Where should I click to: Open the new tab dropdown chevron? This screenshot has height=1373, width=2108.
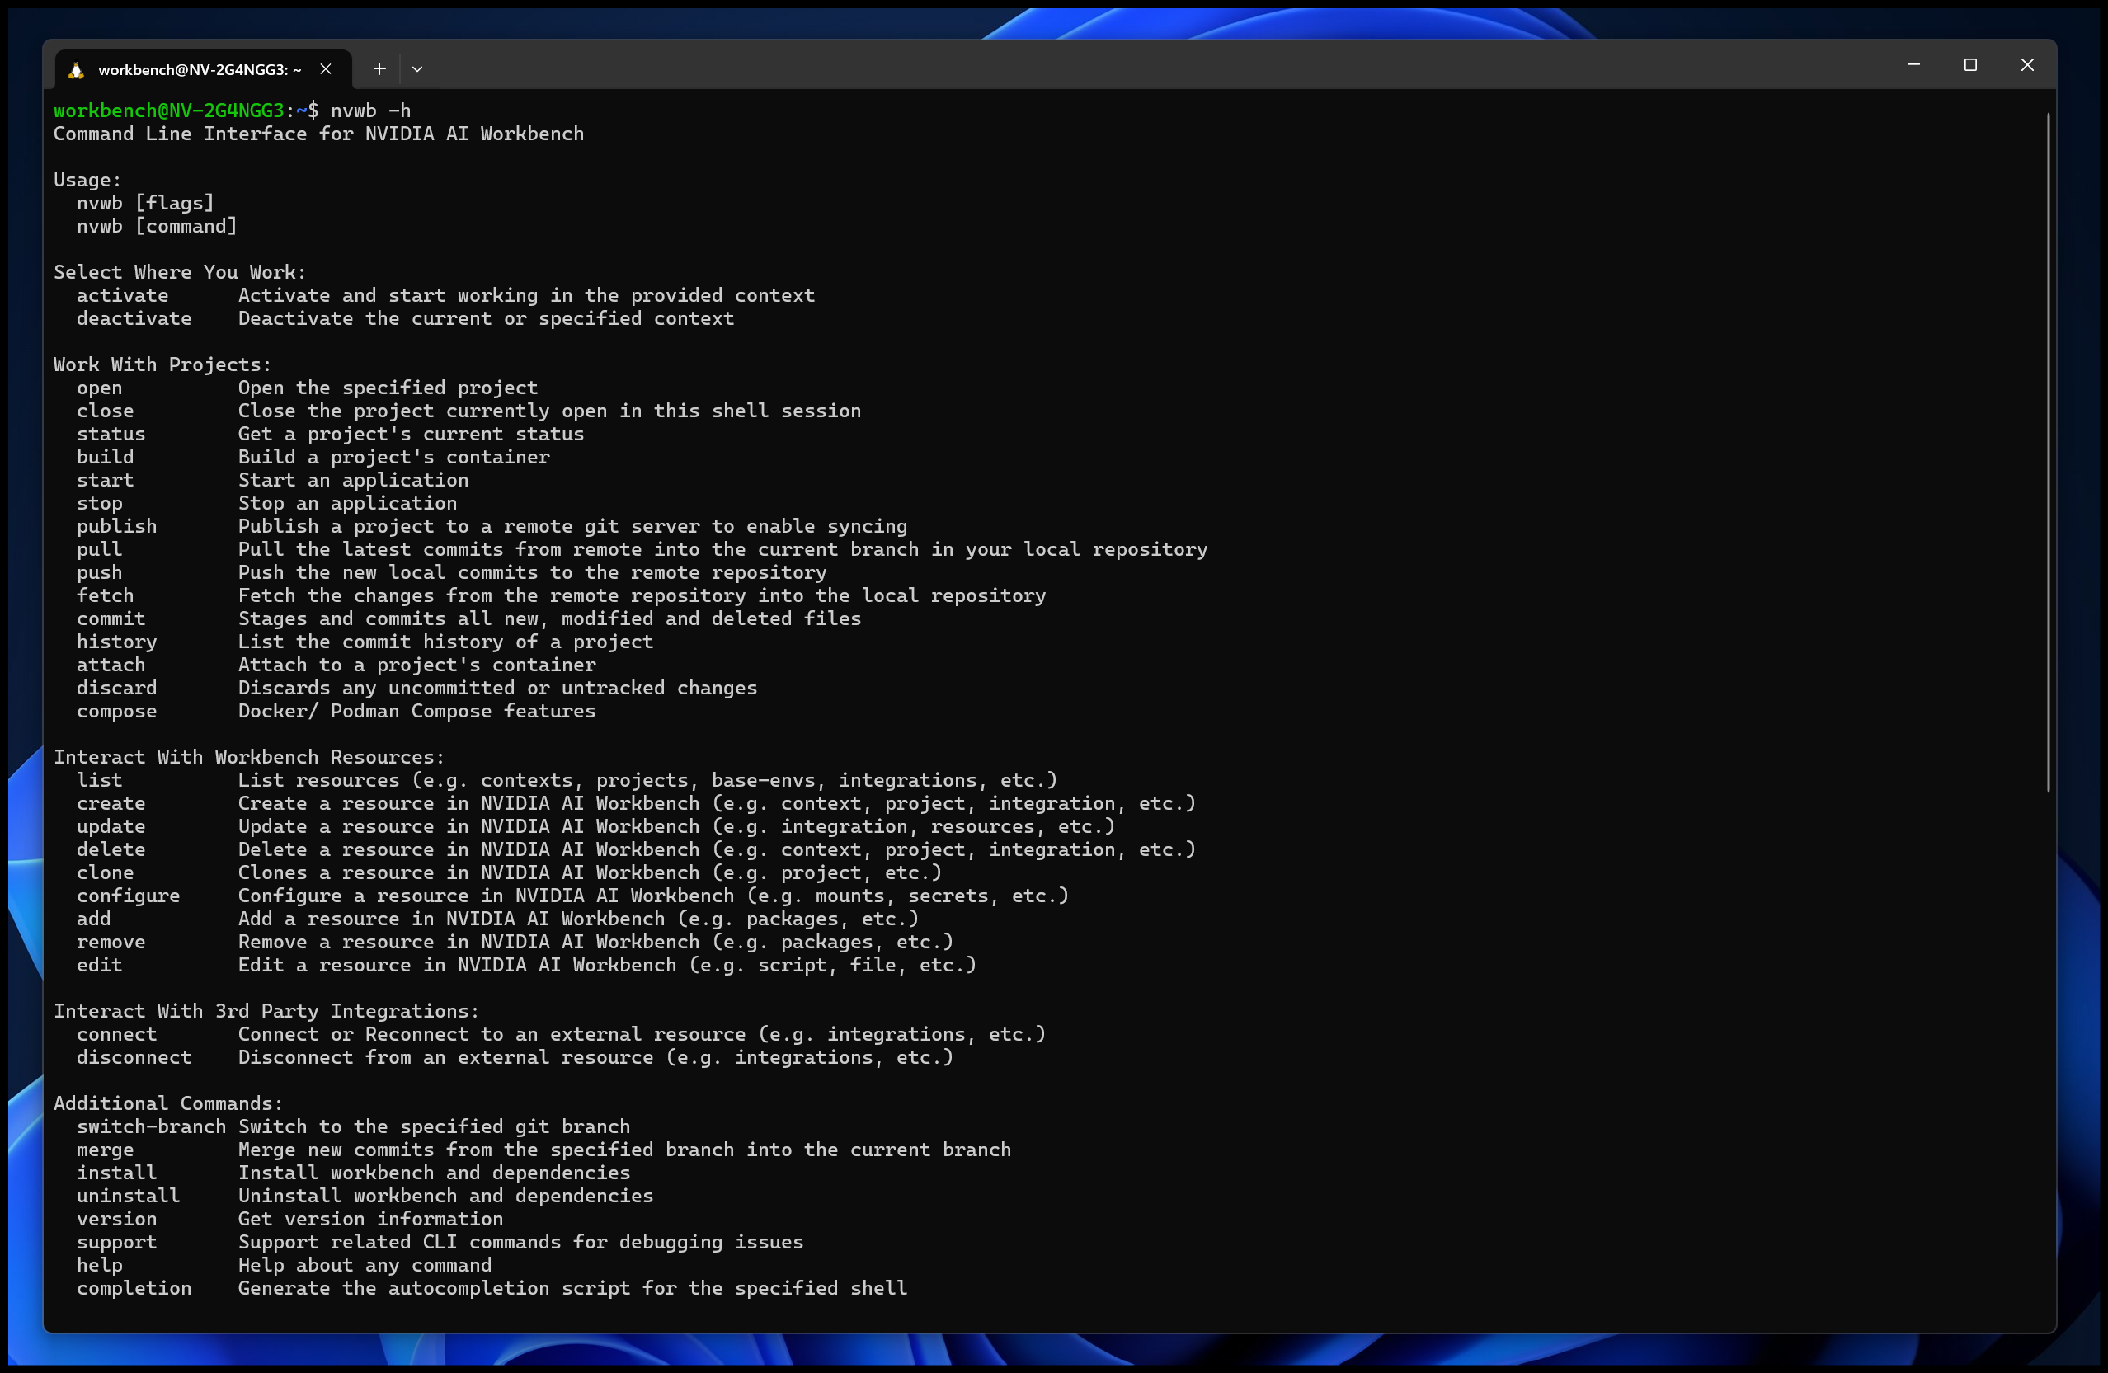pyautogui.click(x=417, y=68)
